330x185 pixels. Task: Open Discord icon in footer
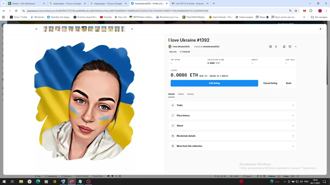(108, 176)
